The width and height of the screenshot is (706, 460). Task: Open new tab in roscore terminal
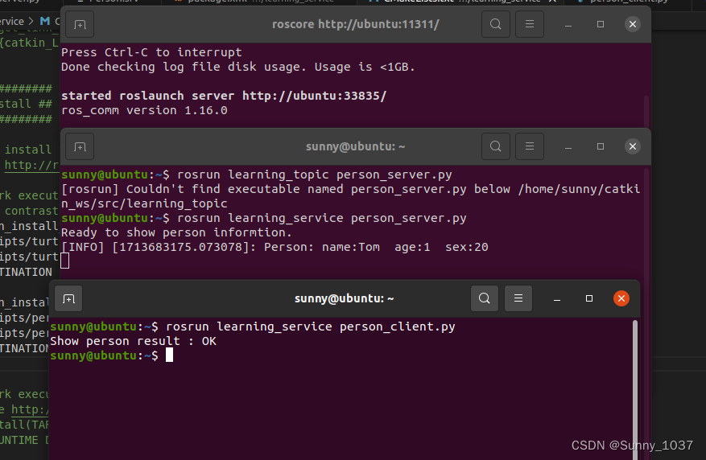[80, 24]
